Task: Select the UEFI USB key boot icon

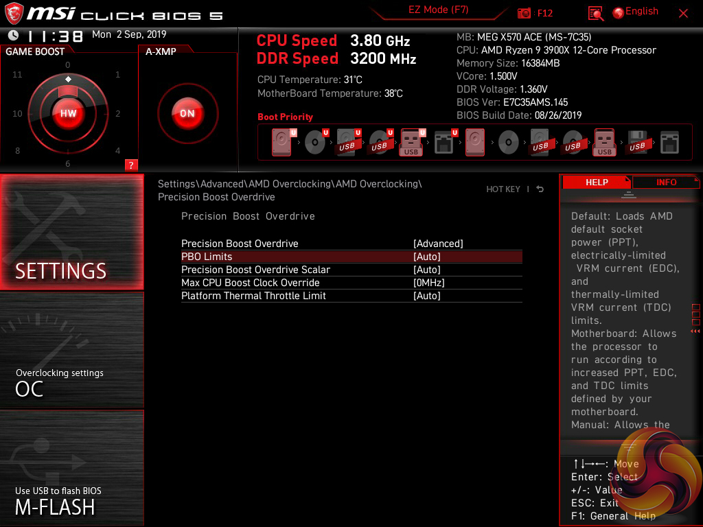Action: [413, 143]
